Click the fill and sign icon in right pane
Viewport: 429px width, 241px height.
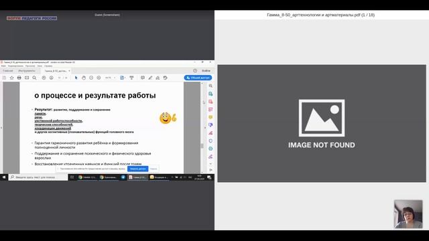210,133
